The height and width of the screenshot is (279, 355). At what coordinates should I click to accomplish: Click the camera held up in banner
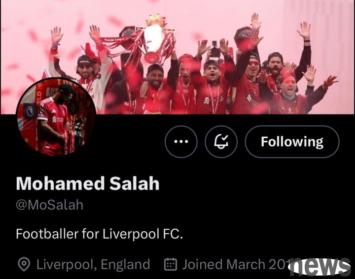click(215, 50)
